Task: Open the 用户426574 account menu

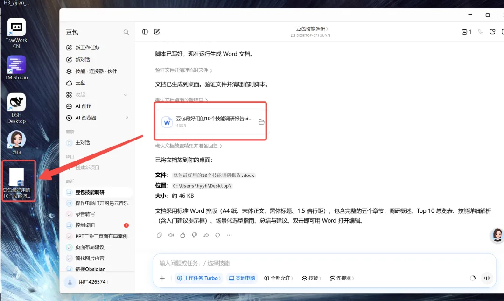Action: 93,282
